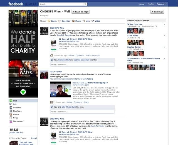Click Wall icon in left sidebar
The image size is (178, 145).
pos(11,101)
